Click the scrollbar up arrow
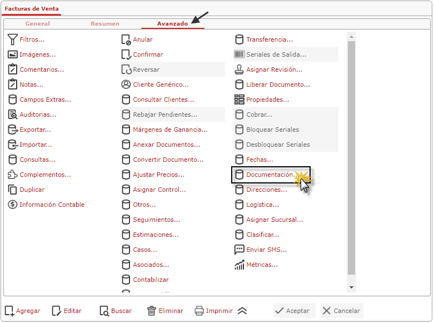434x323 pixels. [351, 37]
